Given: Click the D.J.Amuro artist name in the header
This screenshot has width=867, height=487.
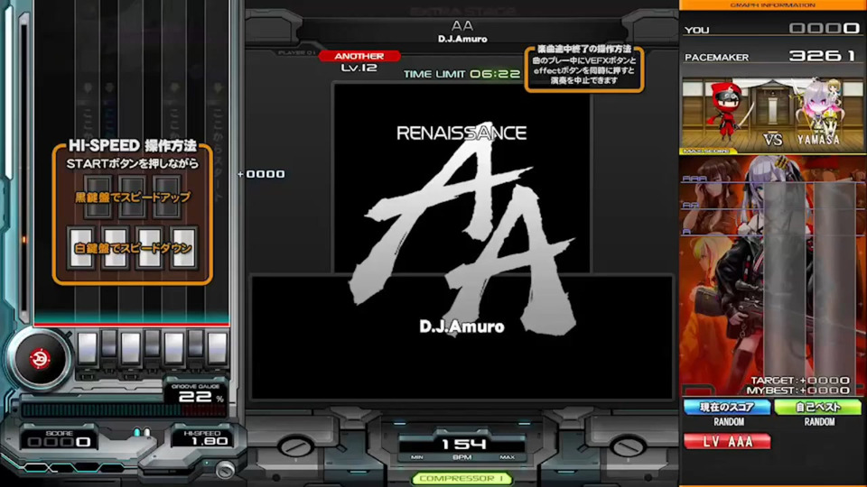Looking at the screenshot, I should pyautogui.click(x=462, y=39).
